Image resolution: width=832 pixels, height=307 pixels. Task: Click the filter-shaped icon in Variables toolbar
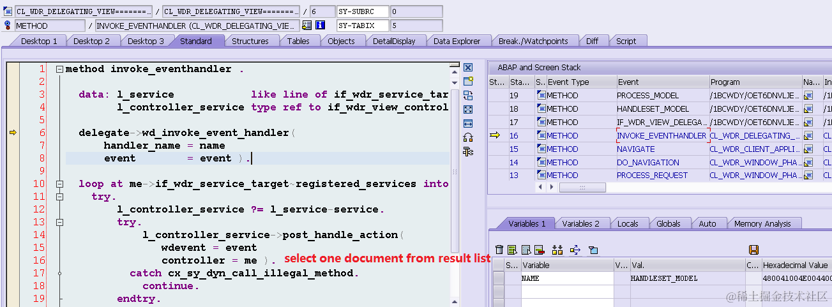(593, 250)
